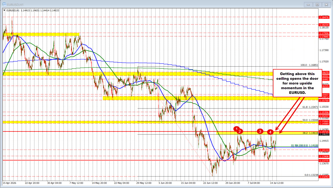Select the 1.13775 red price label
The image size is (333, 188).
(x=324, y=160)
